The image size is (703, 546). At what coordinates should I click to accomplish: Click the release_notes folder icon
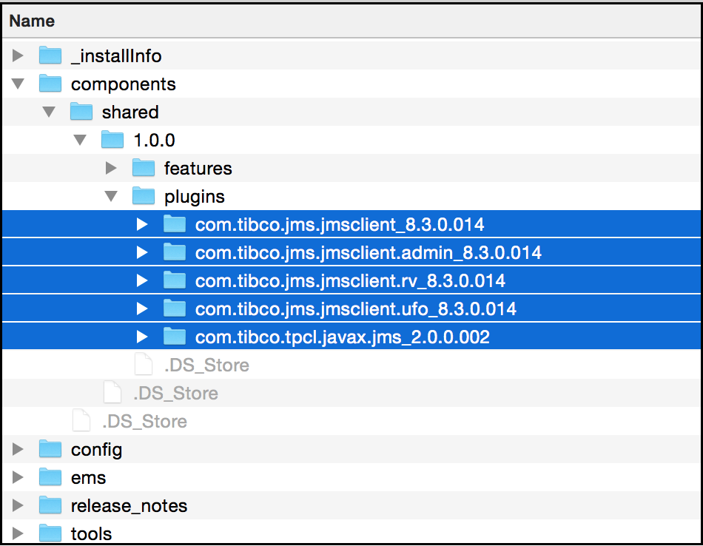tap(50, 505)
